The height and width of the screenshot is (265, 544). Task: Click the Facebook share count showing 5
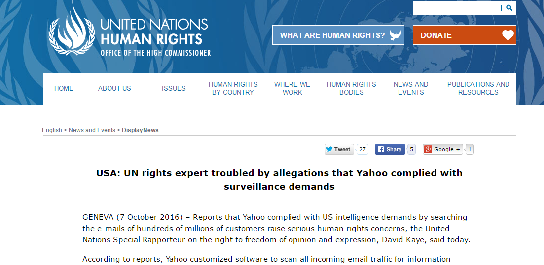(411, 149)
